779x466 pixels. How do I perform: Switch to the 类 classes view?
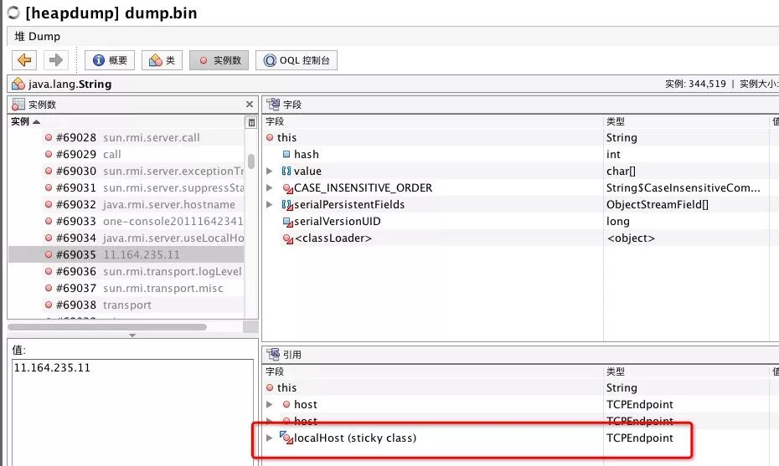pyautogui.click(x=162, y=60)
